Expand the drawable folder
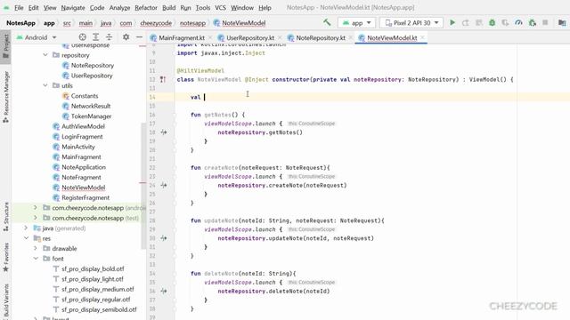Screen dimensions: 570x320 coord(36,248)
